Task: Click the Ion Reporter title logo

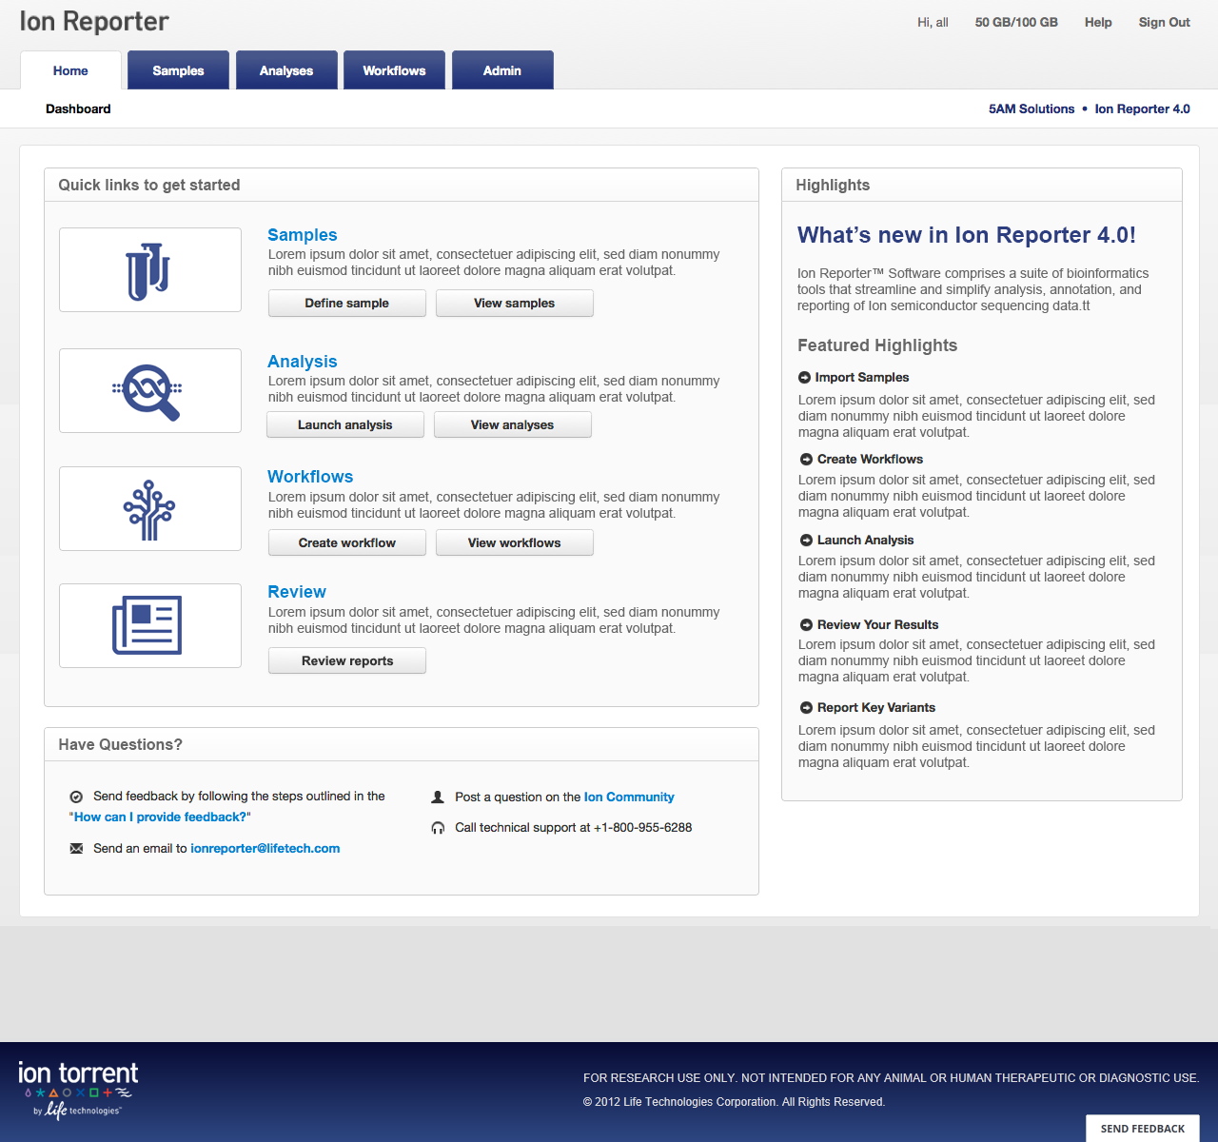Action: [x=94, y=22]
